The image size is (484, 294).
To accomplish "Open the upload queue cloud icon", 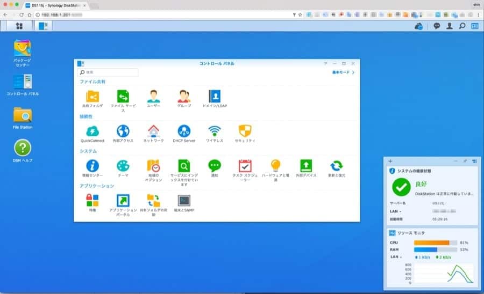I will point(418,26).
